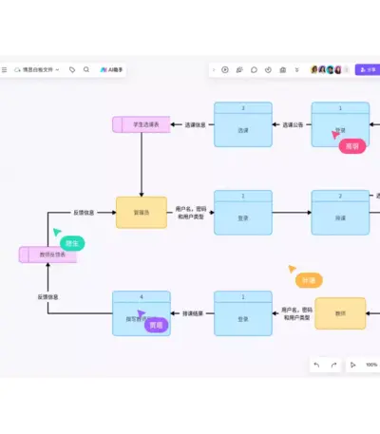This screenshot has width=380, height=434.
Task: Click the undo arrow
Action: 316,365
